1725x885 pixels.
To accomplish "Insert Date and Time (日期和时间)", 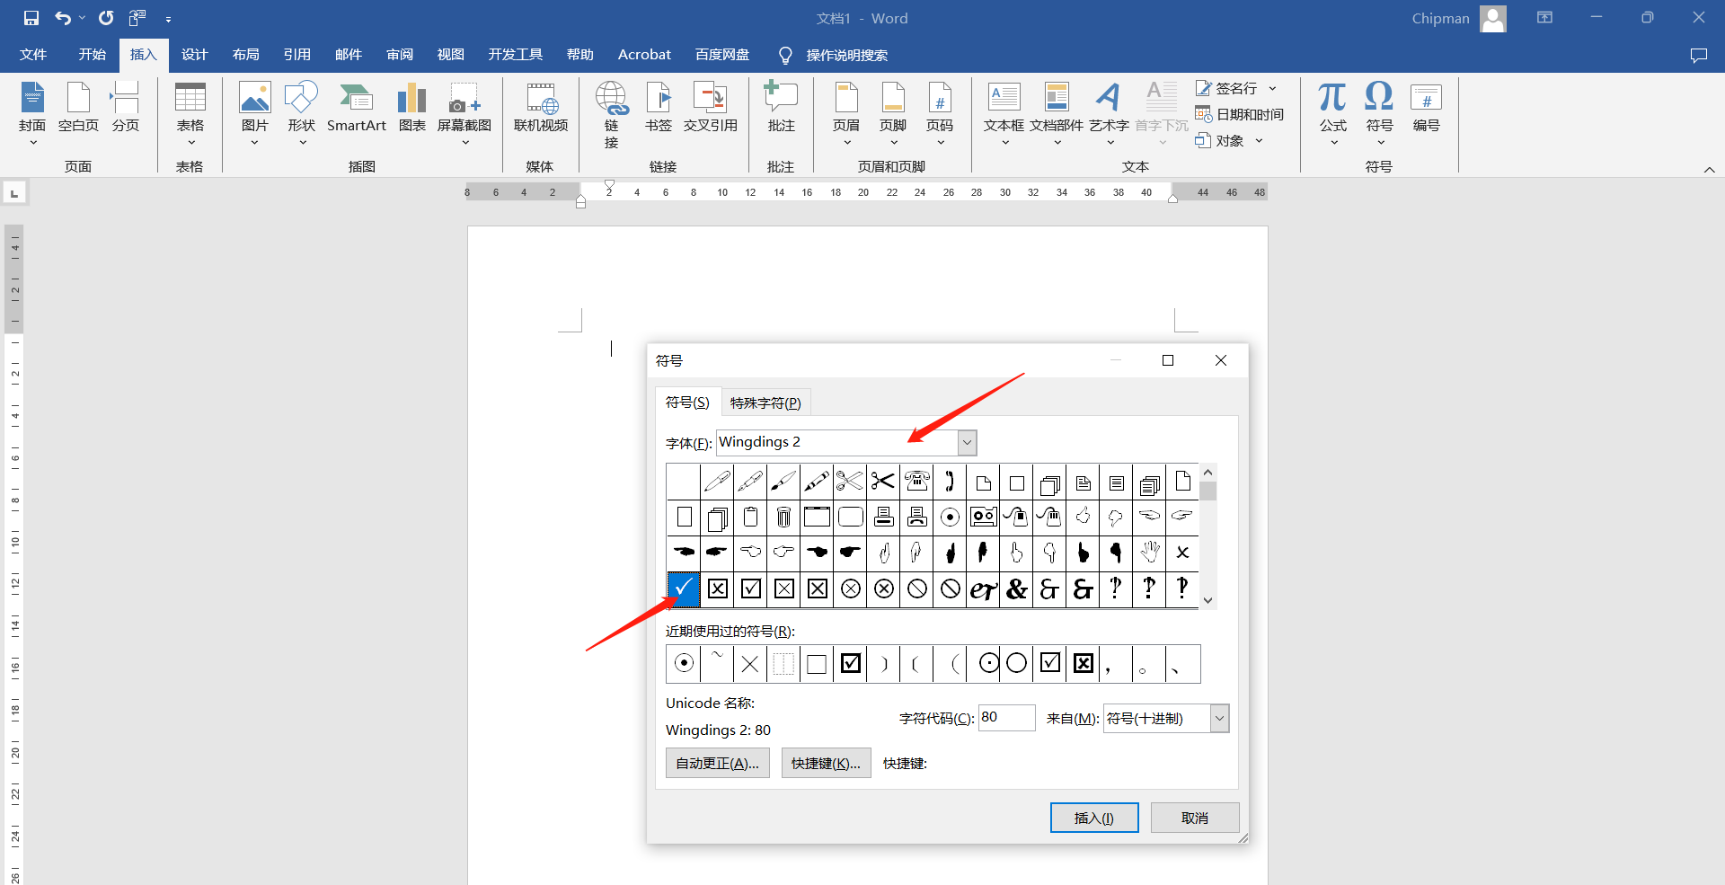I will [x=1240, y=114].
